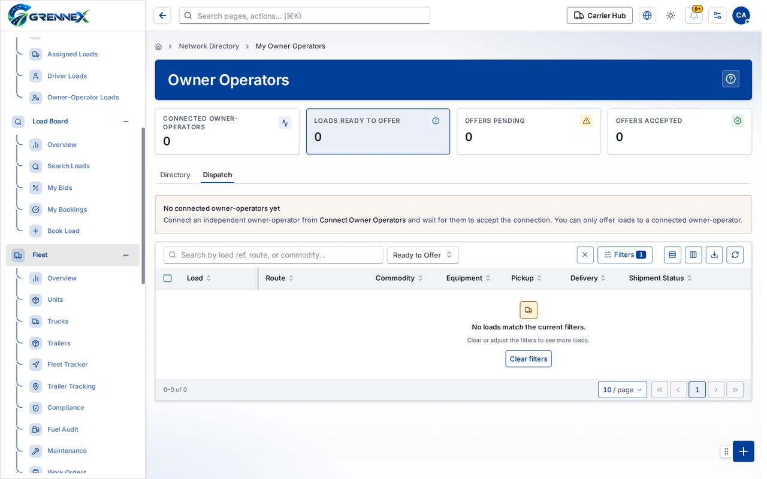Open Fleet Tracker in sidebar
The height and width of the screenshot is (479, 767).
tap(68, 365)
